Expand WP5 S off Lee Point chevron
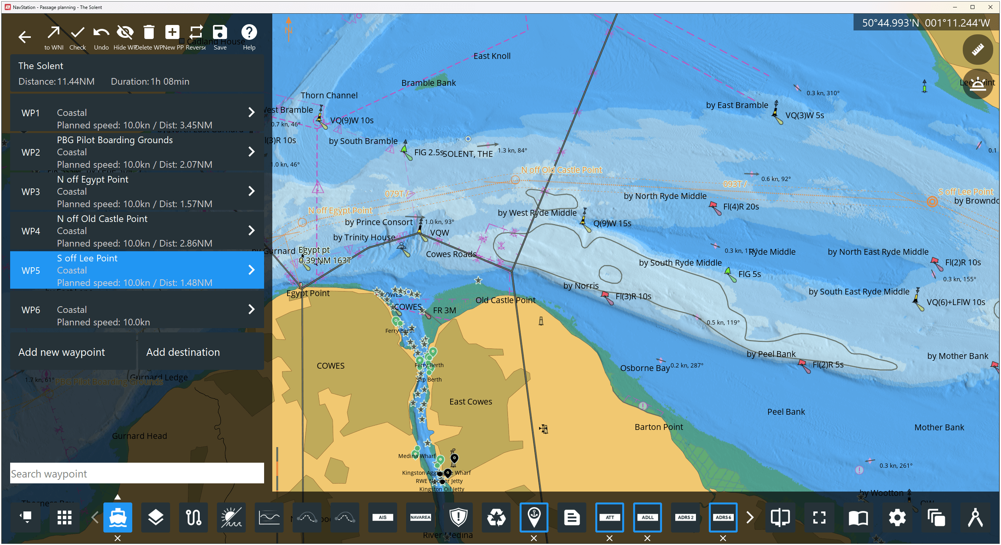 point(252,270)
